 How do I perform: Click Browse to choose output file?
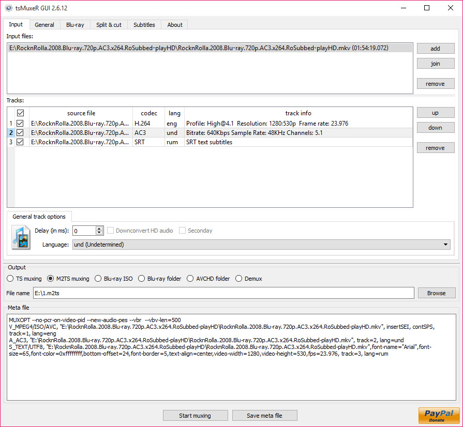(x=437, y=293)
